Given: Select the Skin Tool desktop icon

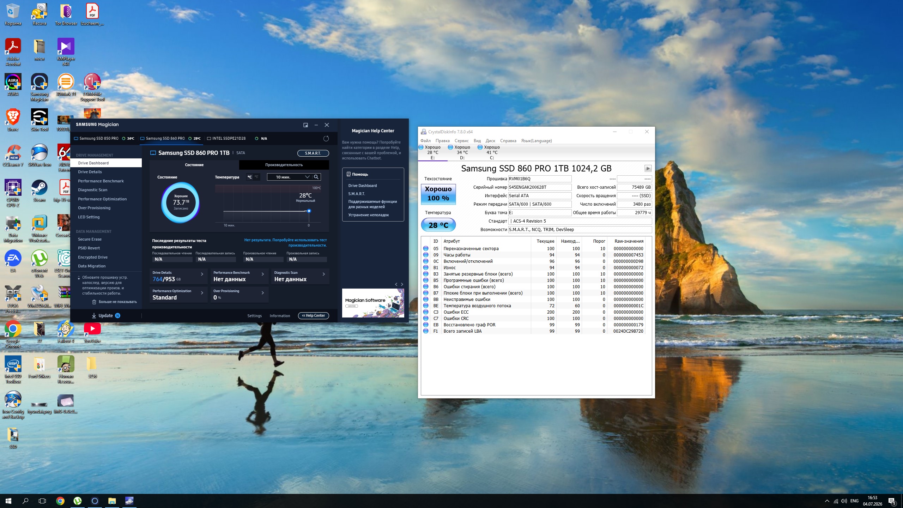Looking at the screenshot, I should tap(39, 120).
